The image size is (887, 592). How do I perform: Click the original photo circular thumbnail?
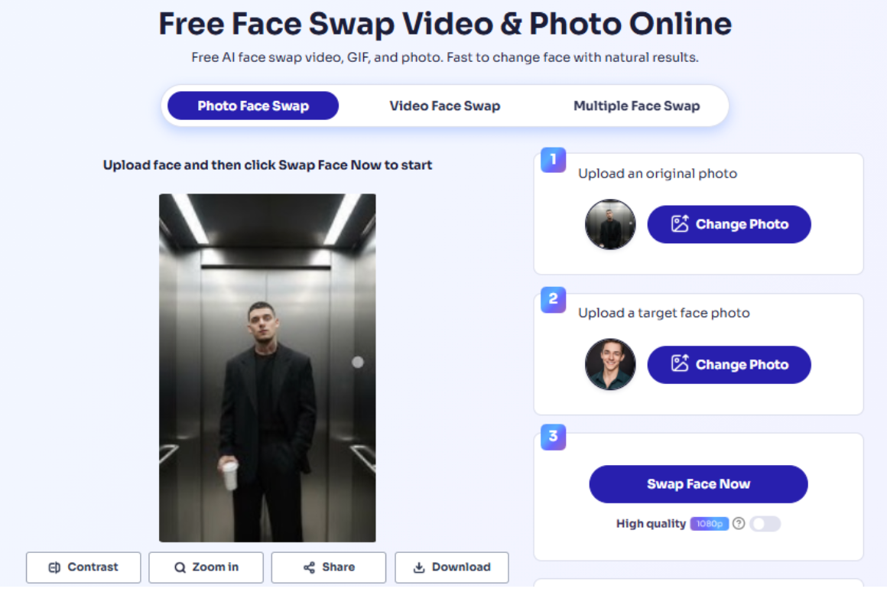[x=610, y=224]
